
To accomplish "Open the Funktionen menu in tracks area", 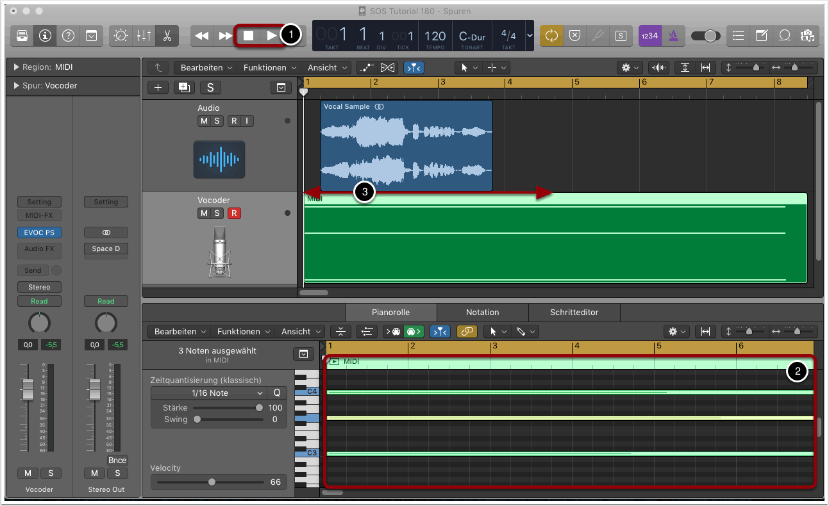I will tap(269, 67).
